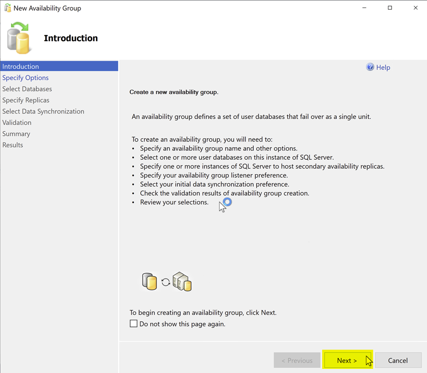Viewport: 427px width, 373px height.
Task: Click the server with database illustration
Action: [x=182, y=282]
